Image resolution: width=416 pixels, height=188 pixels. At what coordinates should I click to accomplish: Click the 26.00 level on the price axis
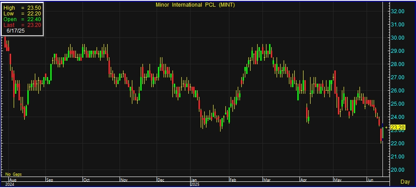[x=398, y=91]
